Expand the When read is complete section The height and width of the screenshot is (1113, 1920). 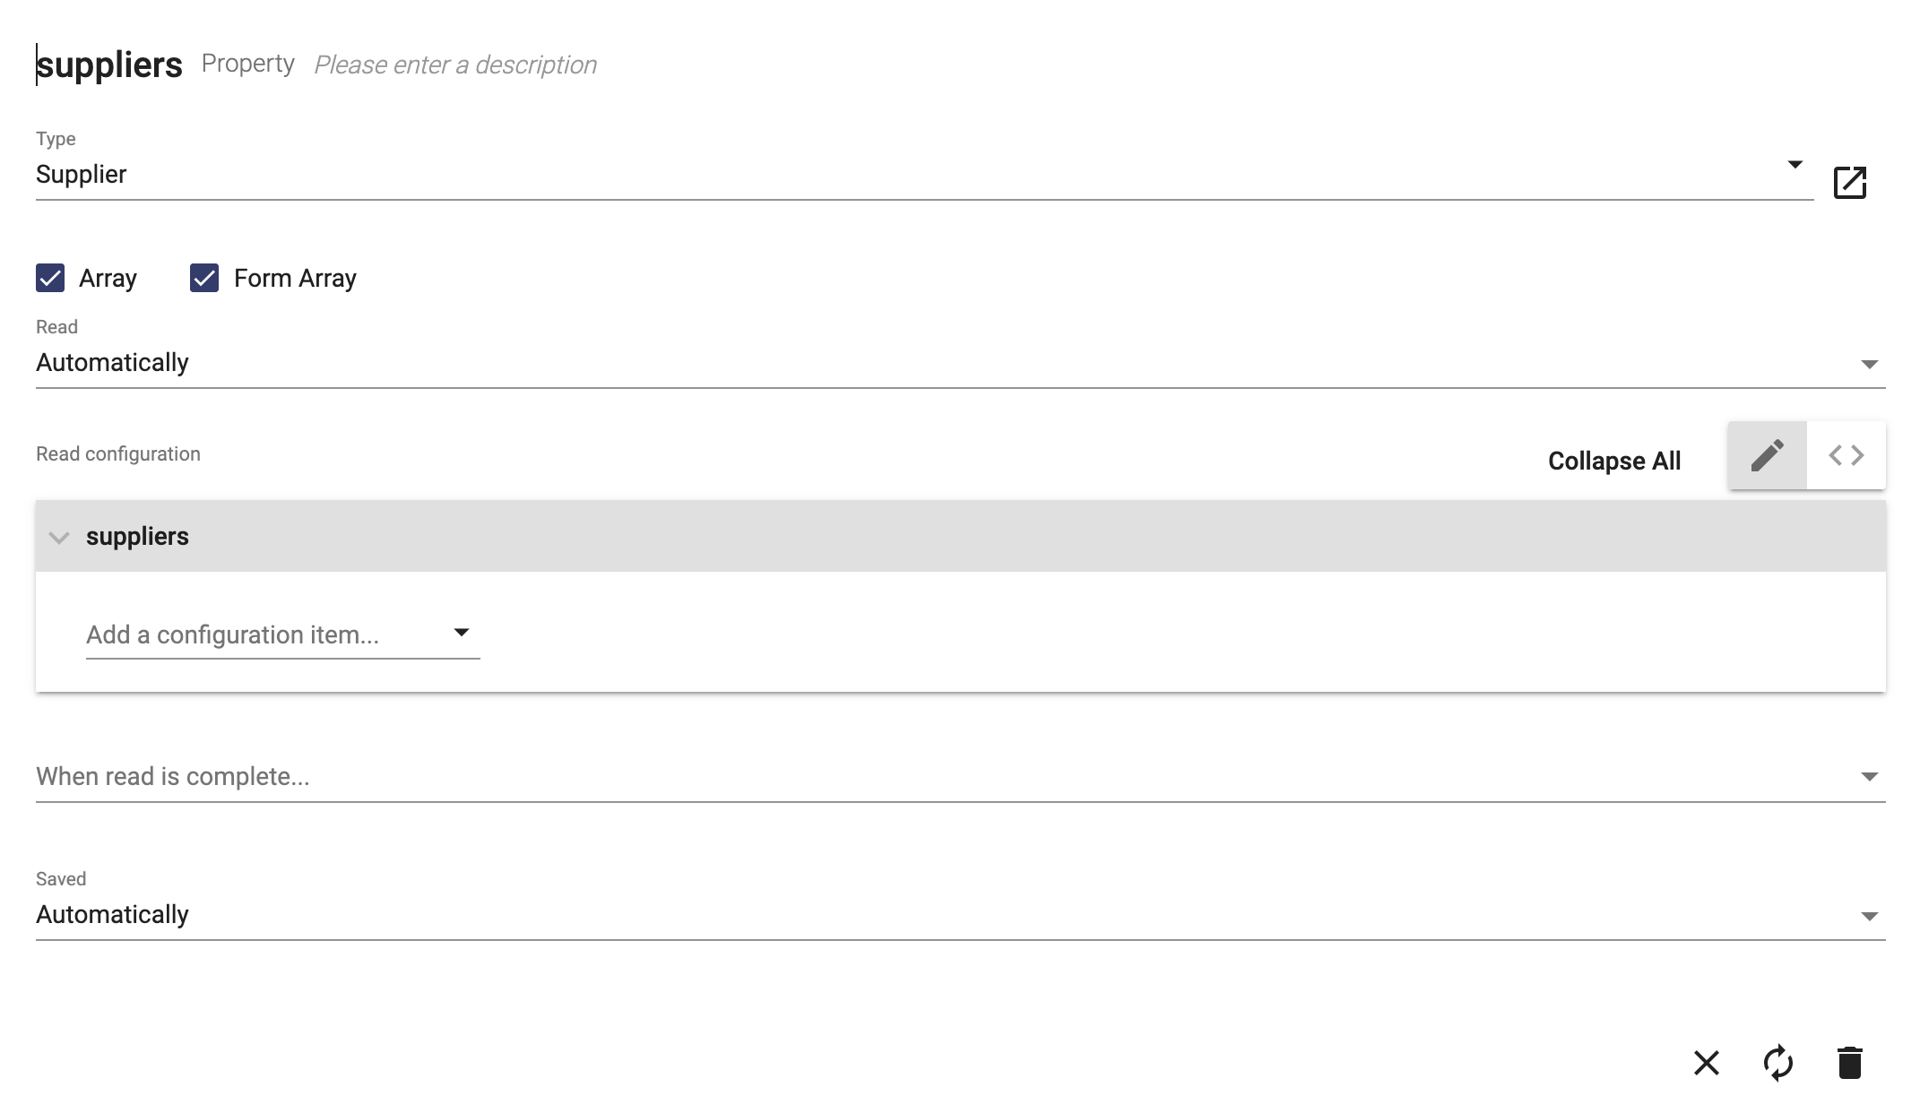click(x=1870, y=776)
